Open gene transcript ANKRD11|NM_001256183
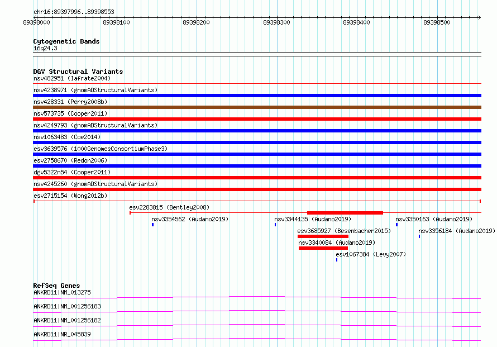The image size is (497, 347). point(67,306)
